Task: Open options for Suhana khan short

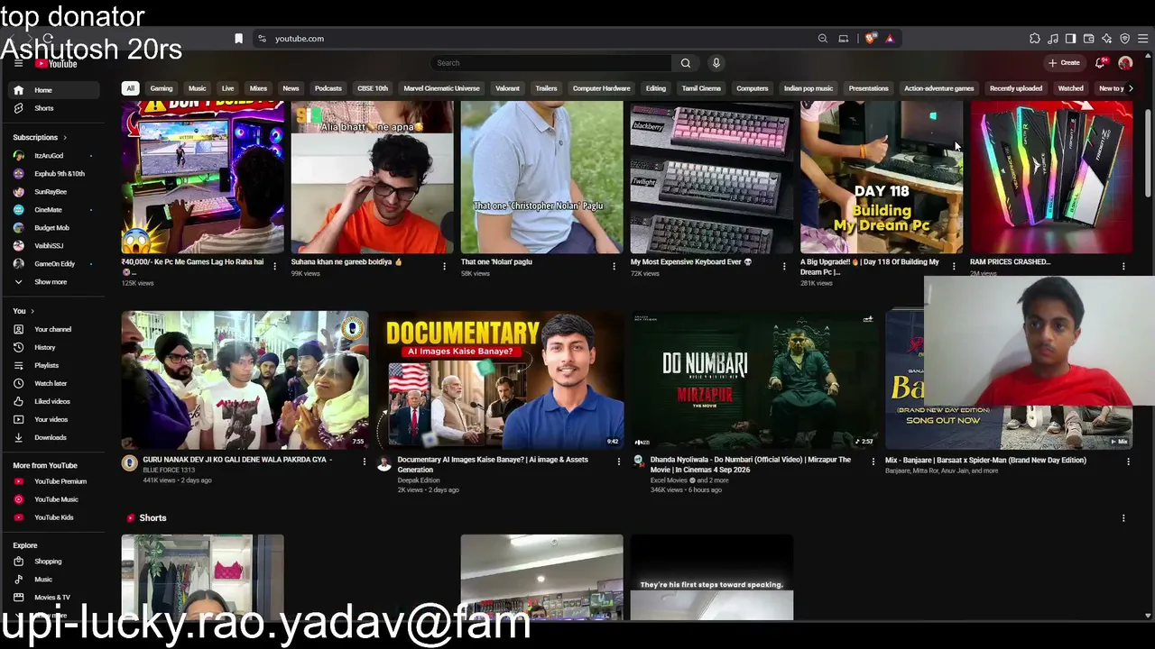Action: point(444,266)
